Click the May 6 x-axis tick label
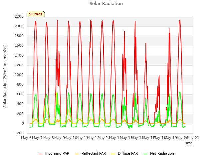Screen dimensions: 213x160 (x=26, y=138)
